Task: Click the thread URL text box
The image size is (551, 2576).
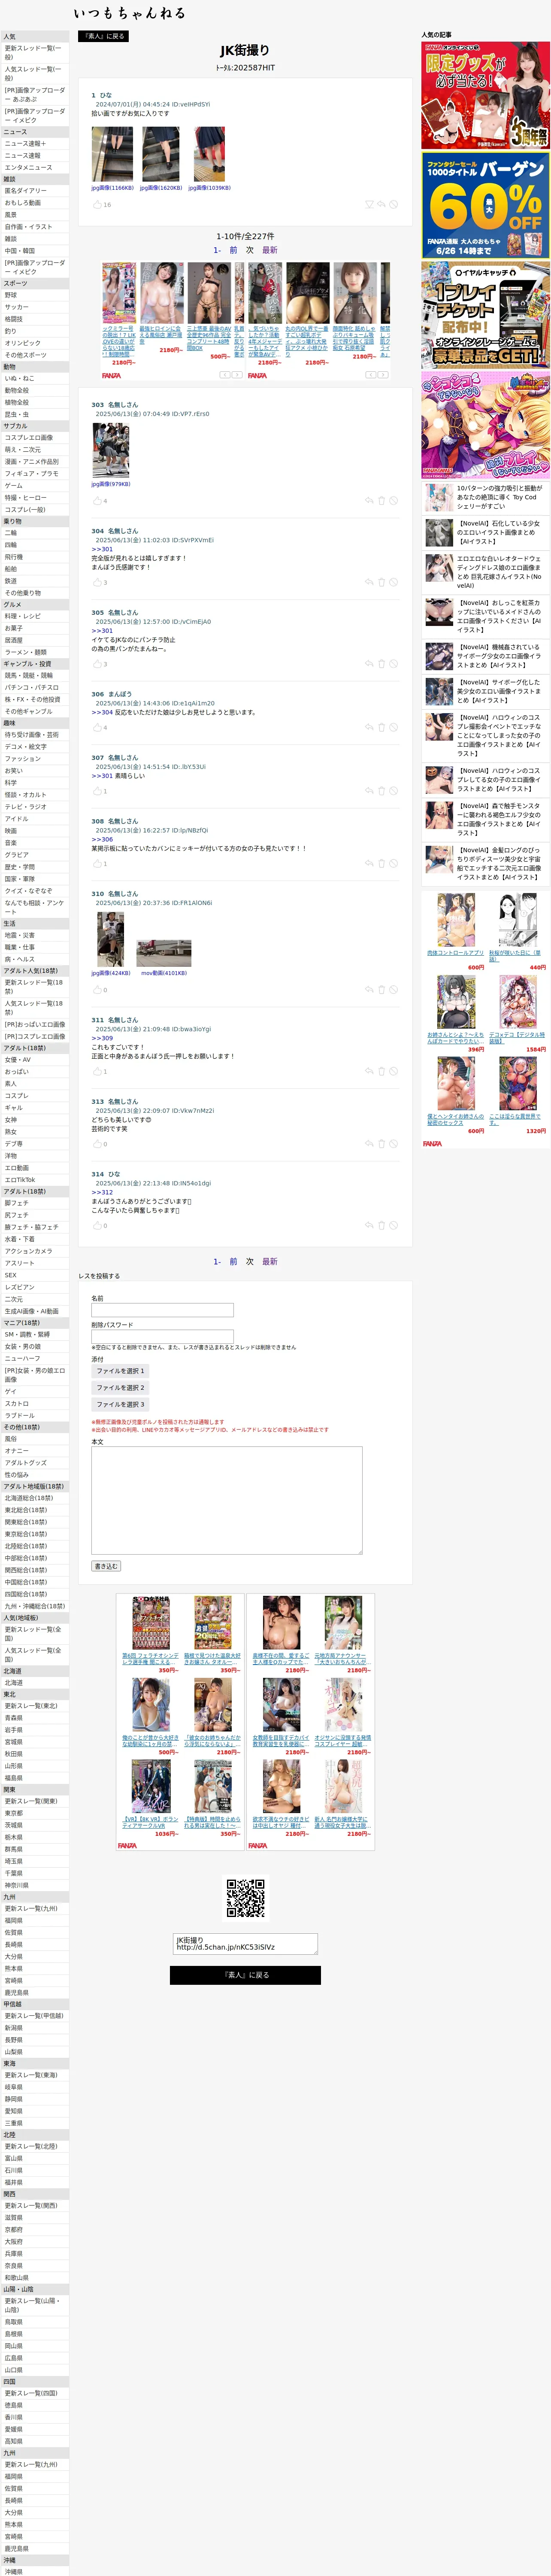Action: [x=245, y=1943]
